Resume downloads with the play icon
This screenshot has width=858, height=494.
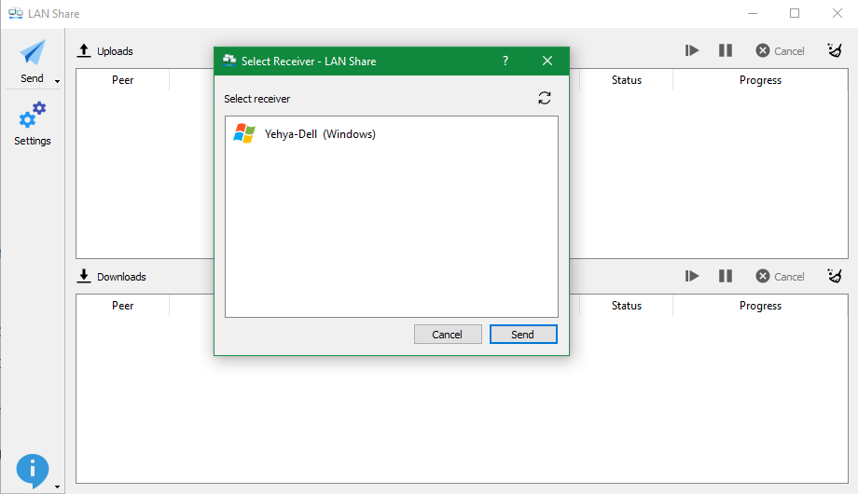[692, 276]
